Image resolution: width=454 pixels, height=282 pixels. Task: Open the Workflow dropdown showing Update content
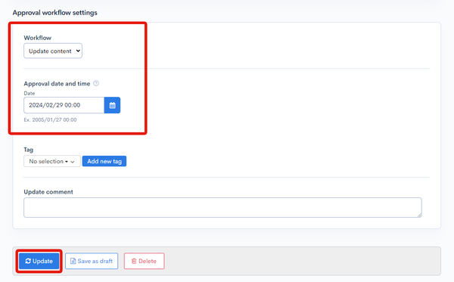(53, 51)
